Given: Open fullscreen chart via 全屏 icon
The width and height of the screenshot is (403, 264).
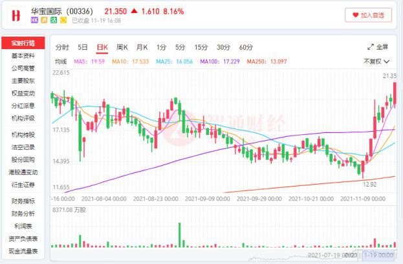Looking at the screenshot, I should click(x=371, y=47).
